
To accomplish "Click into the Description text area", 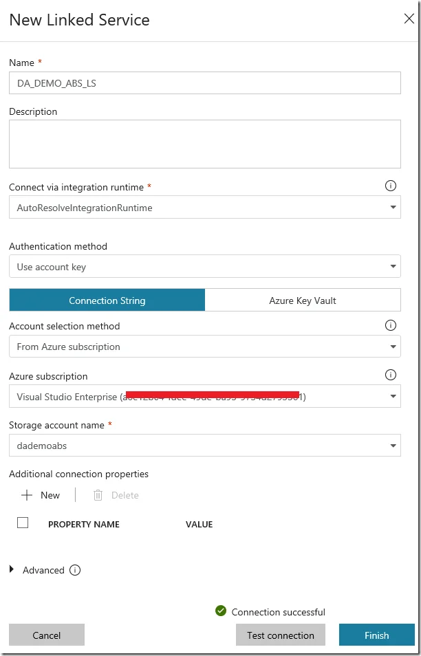I will click(204, 144).
